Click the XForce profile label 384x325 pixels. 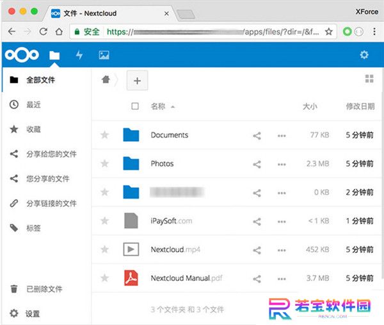tap(367, 11)
